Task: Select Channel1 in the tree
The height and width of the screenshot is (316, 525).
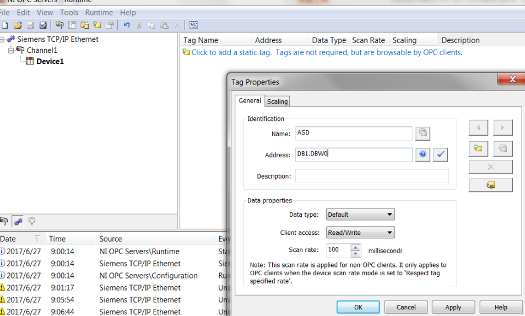Action: point(42,50)
